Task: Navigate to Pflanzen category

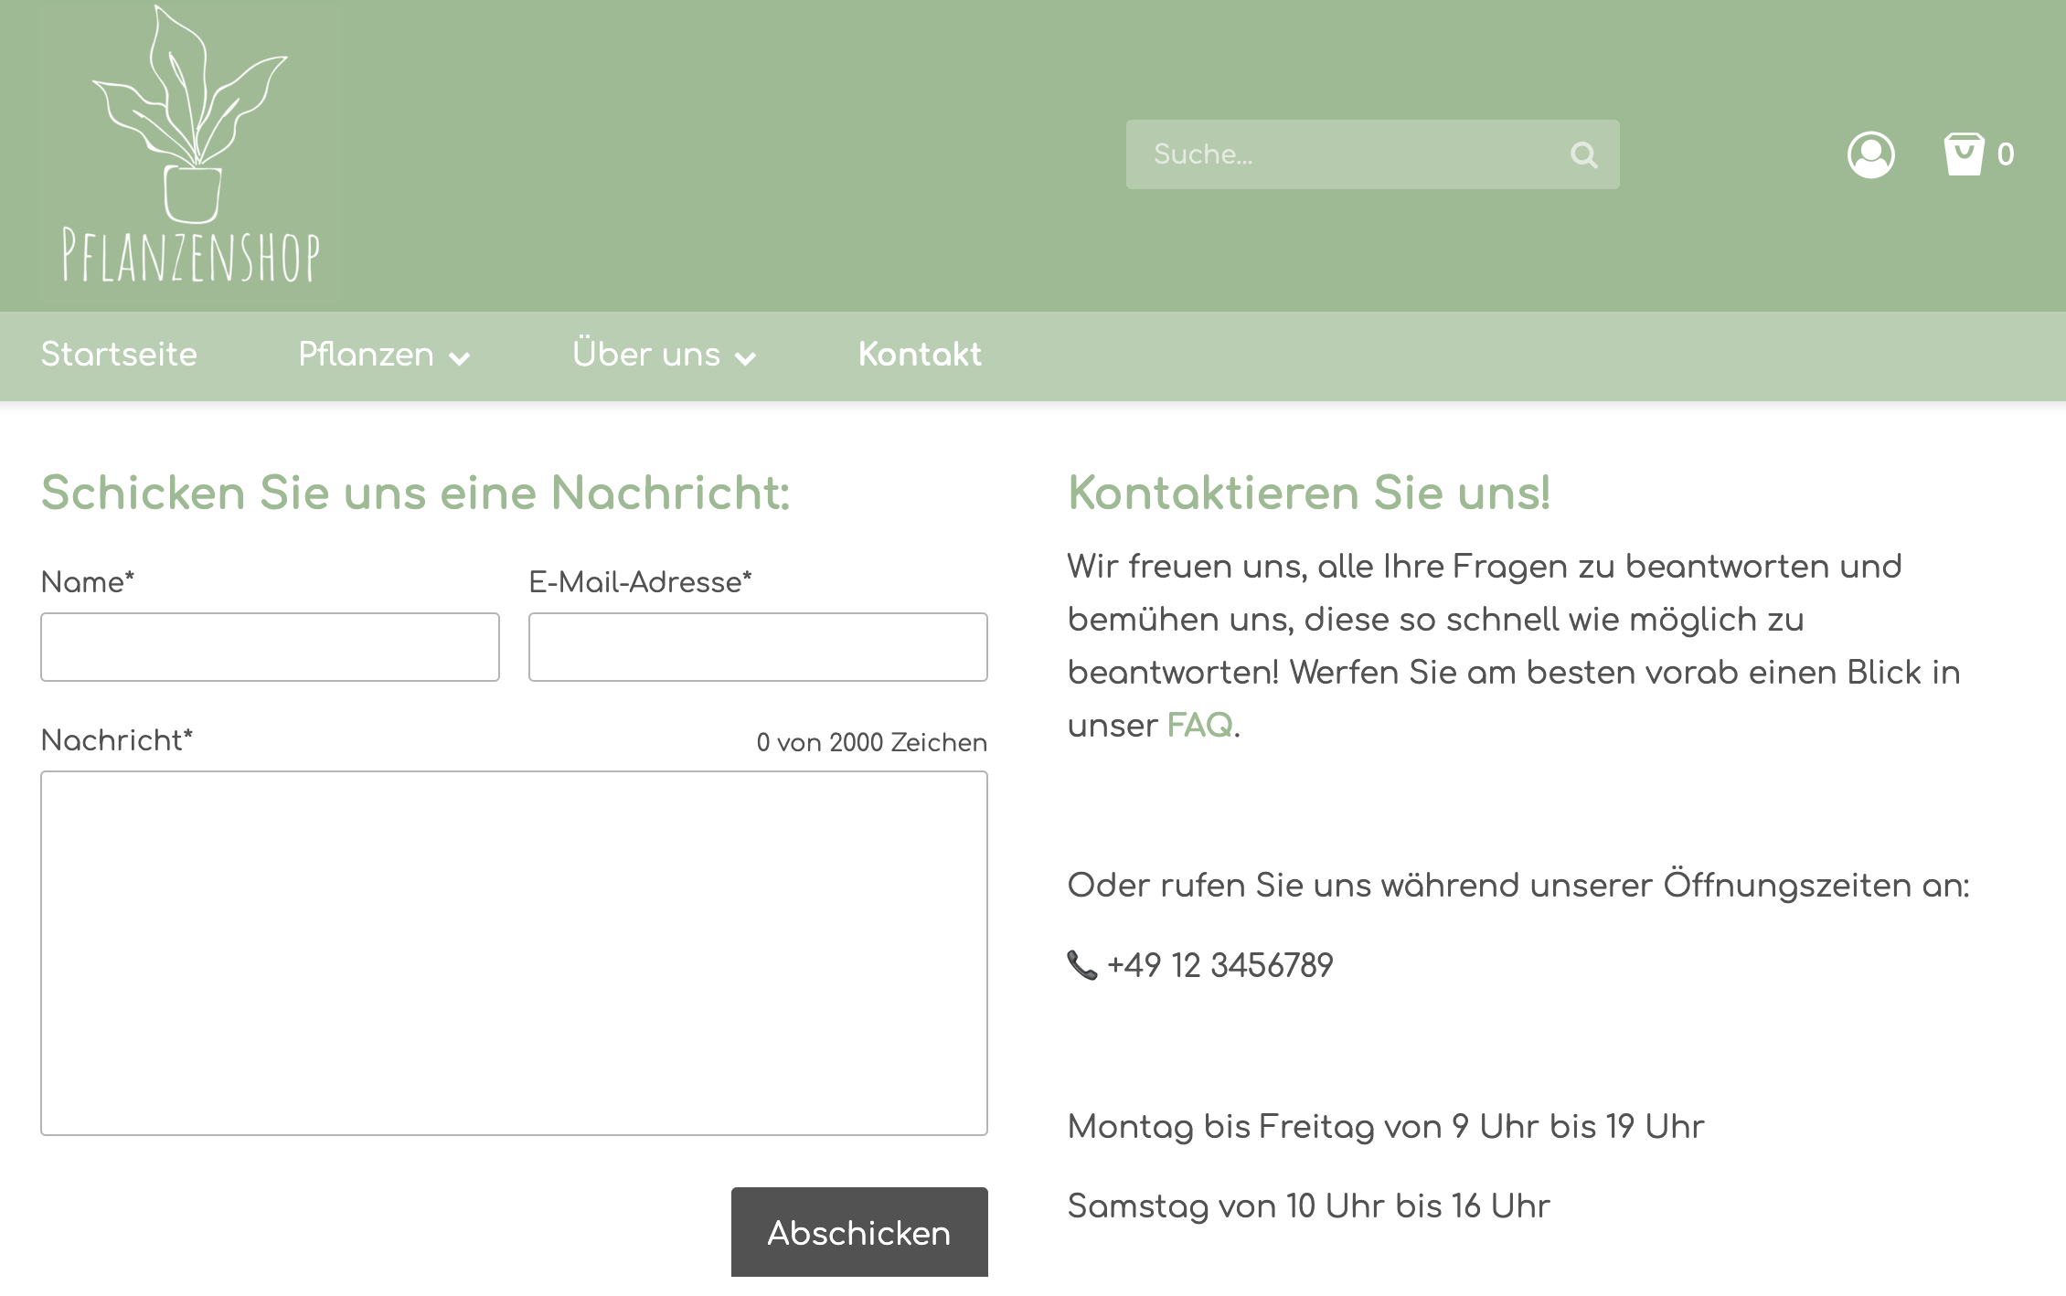Action: [366, 355]
